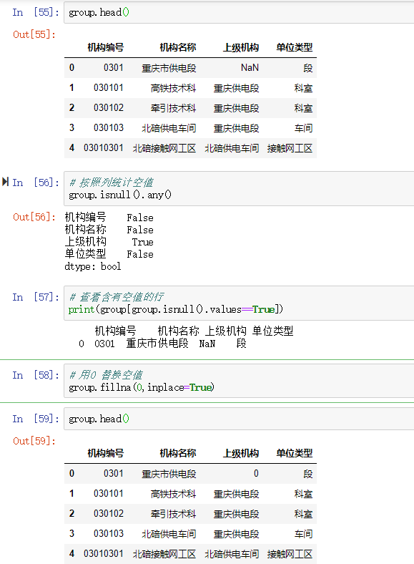The width and height of the screenshot is (414, 564).
Task: Click the 单位类型 header in the Out[55] table
Action: (x=295, y=47)
